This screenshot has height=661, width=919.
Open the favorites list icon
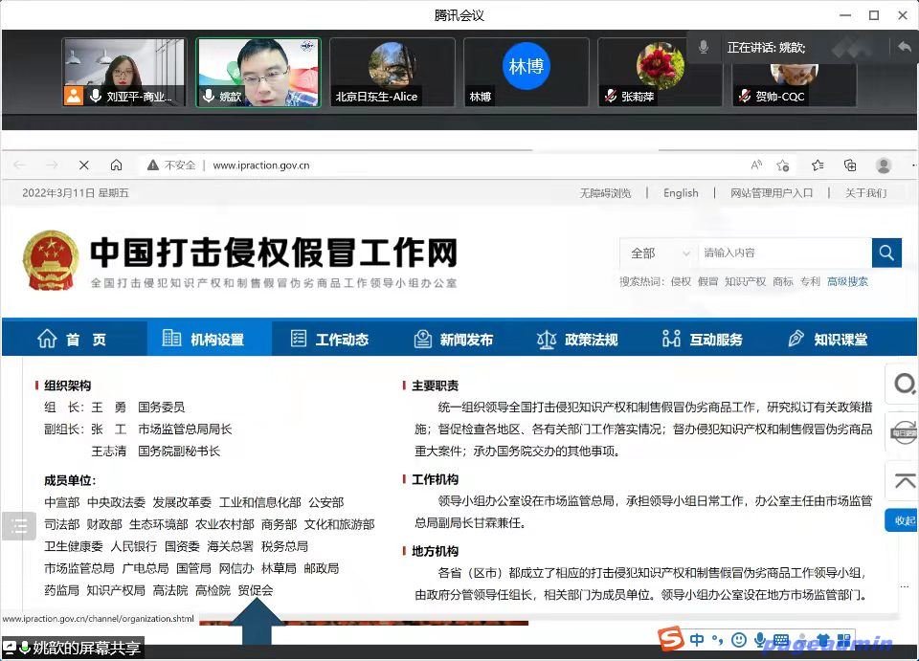818,165
